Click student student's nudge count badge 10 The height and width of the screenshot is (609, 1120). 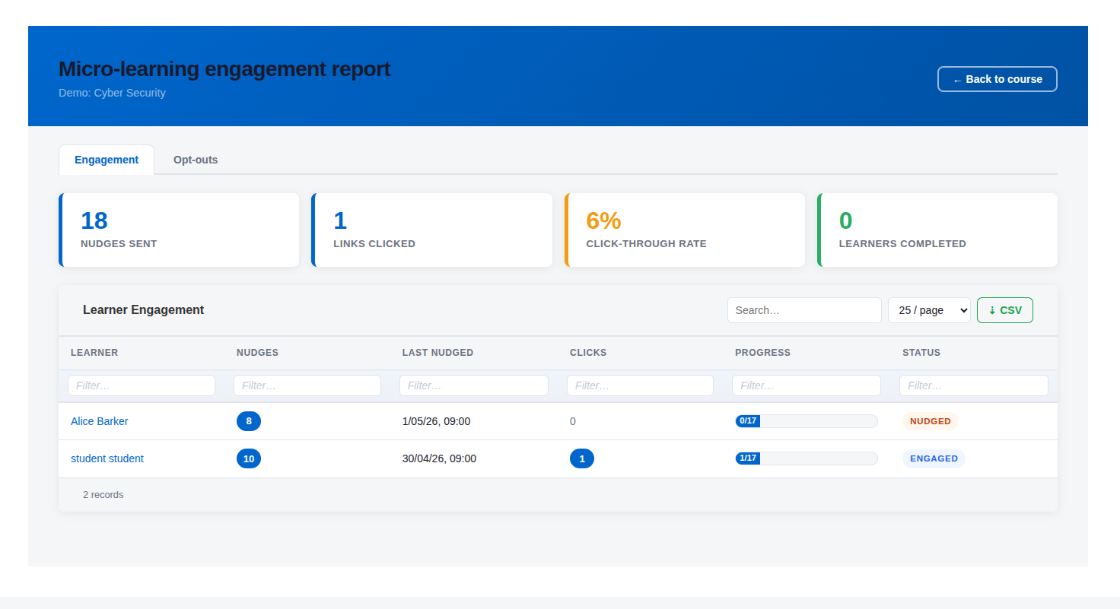[249, 458]
